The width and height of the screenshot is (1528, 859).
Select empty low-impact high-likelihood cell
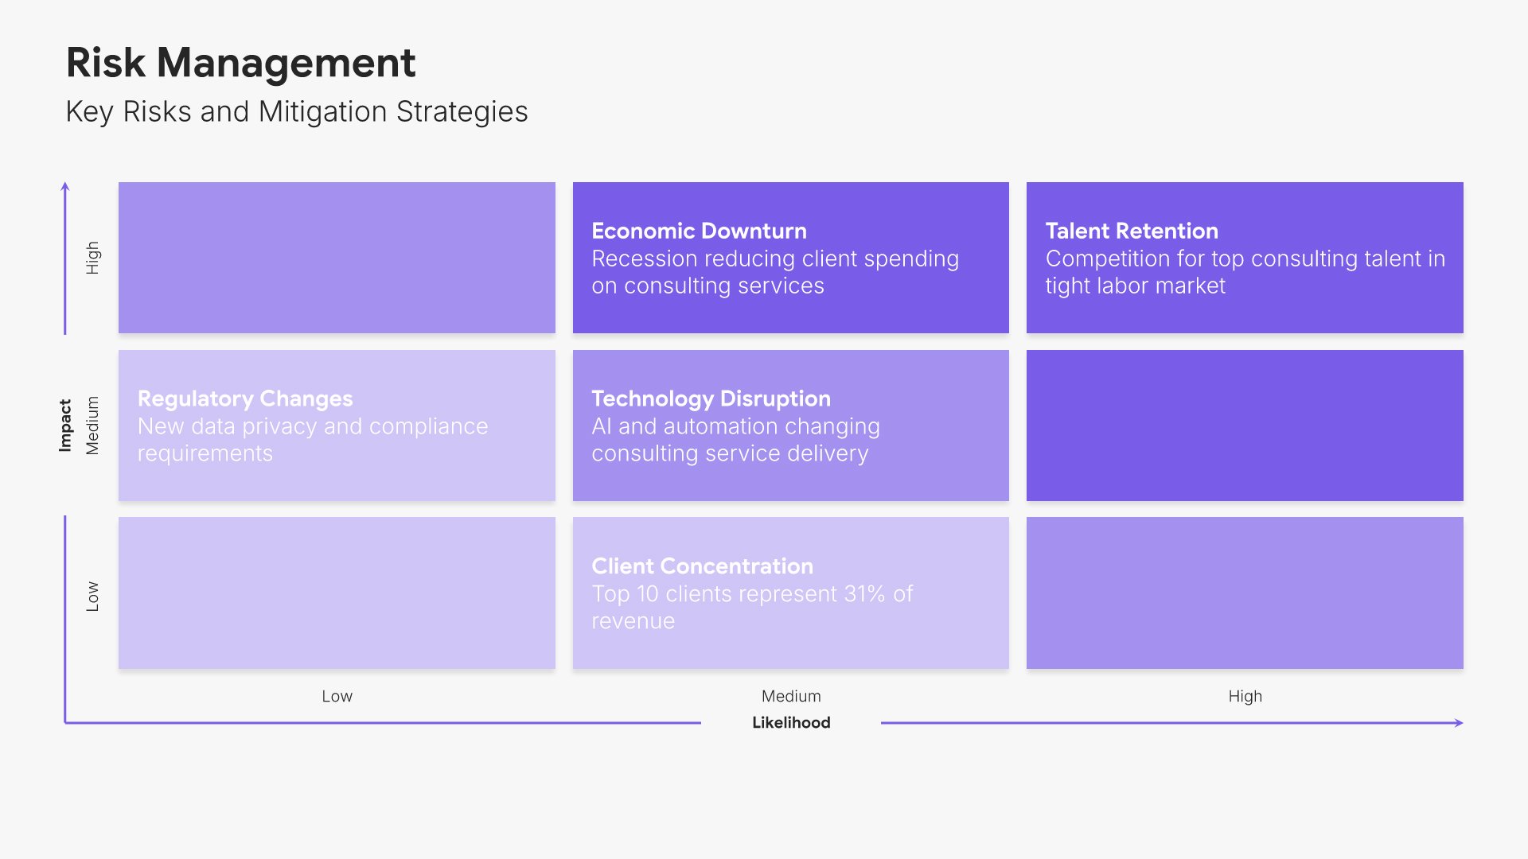click(1245, 593)
